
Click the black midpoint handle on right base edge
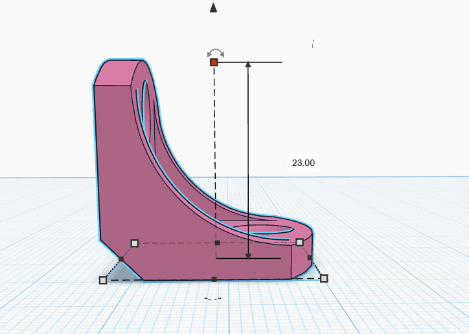[x=310, y=257]
